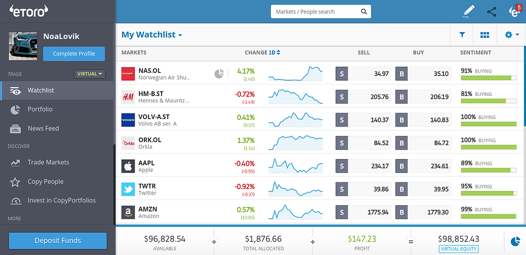
Task: Open the settings gear dropdown
Action: tap(512, 35)
